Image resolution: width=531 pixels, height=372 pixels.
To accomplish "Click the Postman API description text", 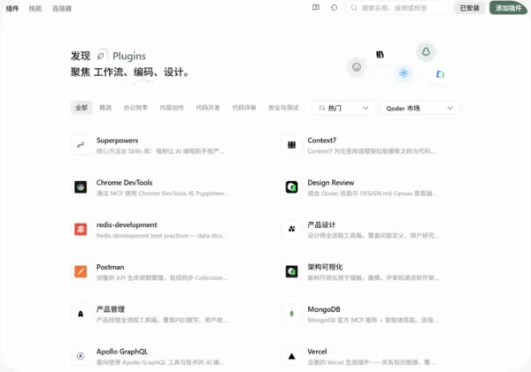I will pyautogui.click(x=162, y=278).
